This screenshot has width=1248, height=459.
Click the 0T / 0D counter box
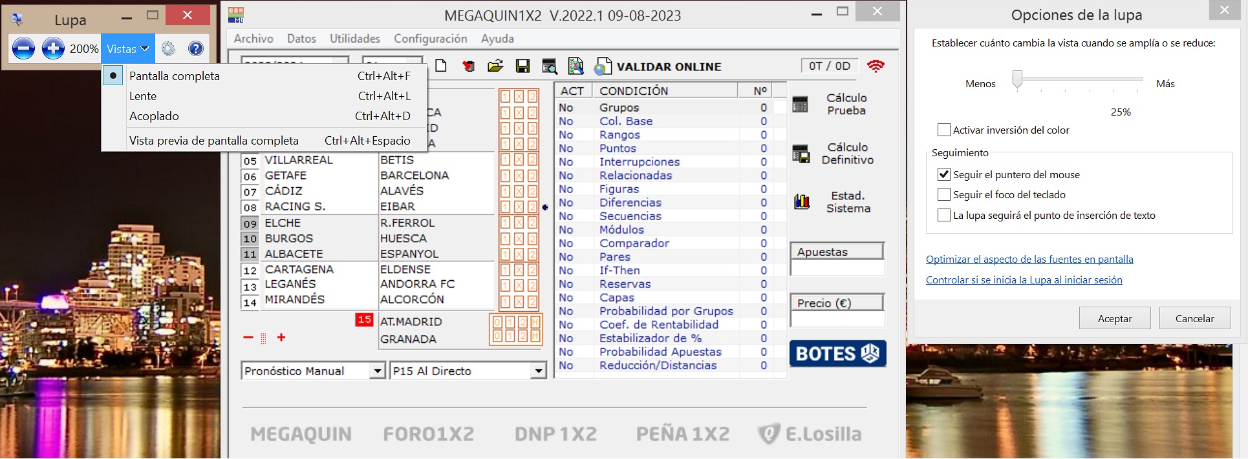[x=830, y=66]
